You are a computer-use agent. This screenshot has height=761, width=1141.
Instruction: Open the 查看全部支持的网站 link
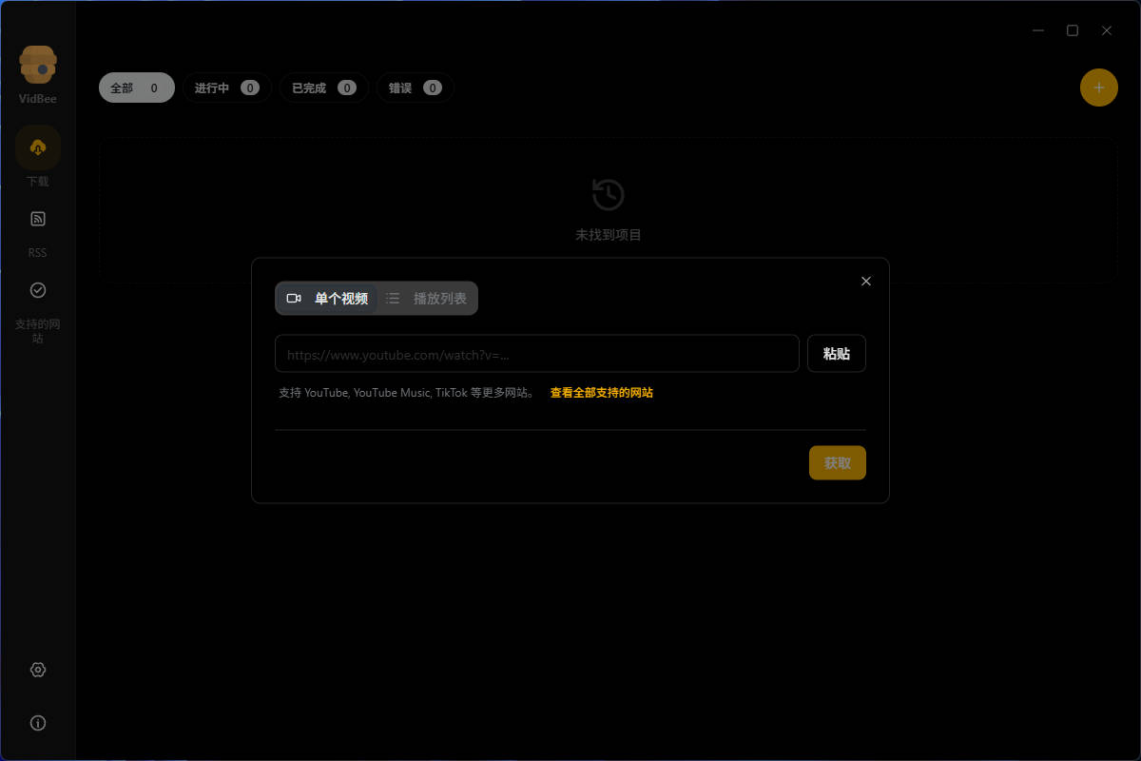point(601,392)
